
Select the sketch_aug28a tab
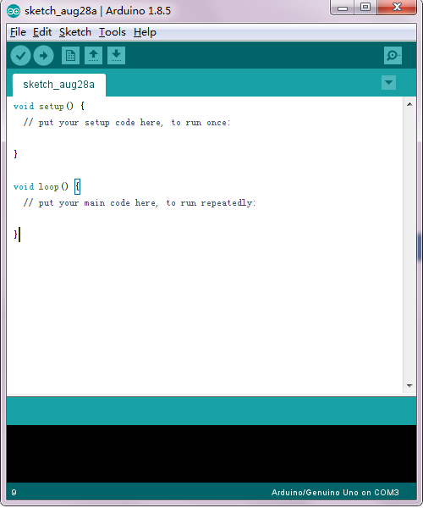pos(59,85)
